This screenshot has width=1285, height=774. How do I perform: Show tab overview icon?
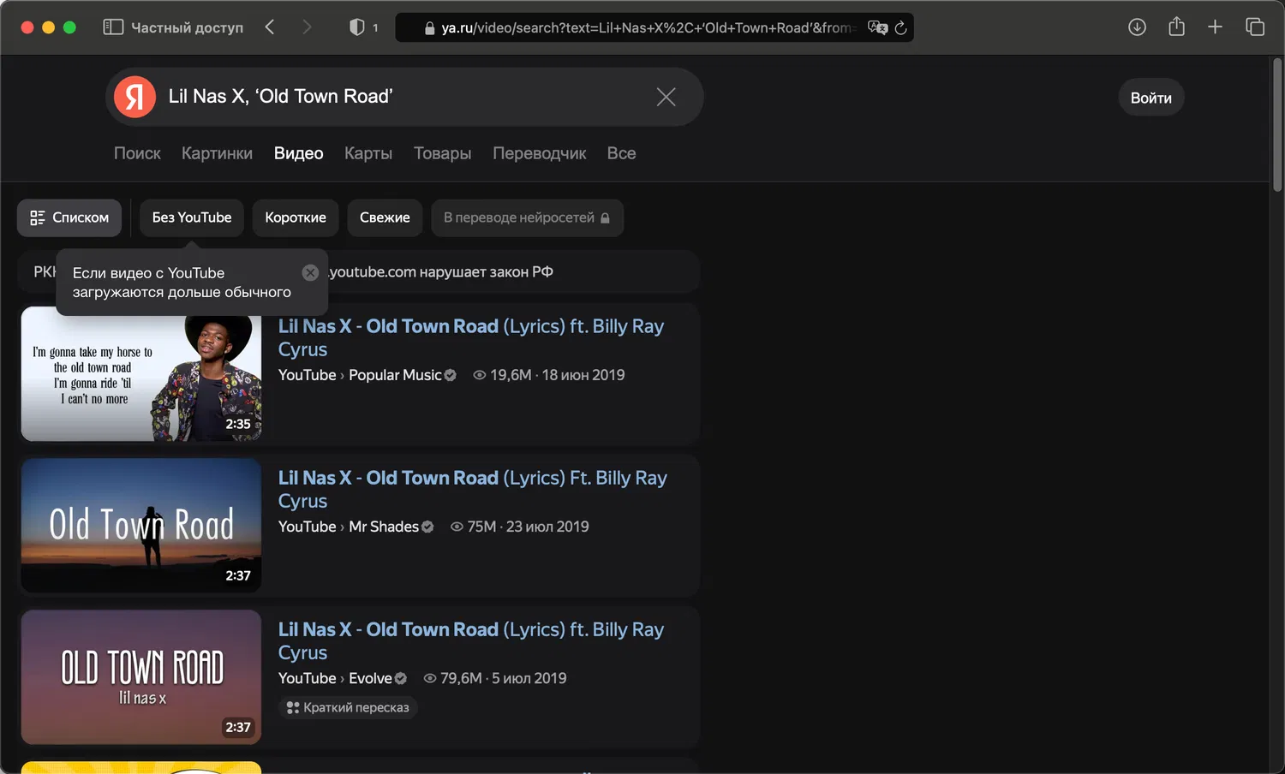pos(1255,27)
